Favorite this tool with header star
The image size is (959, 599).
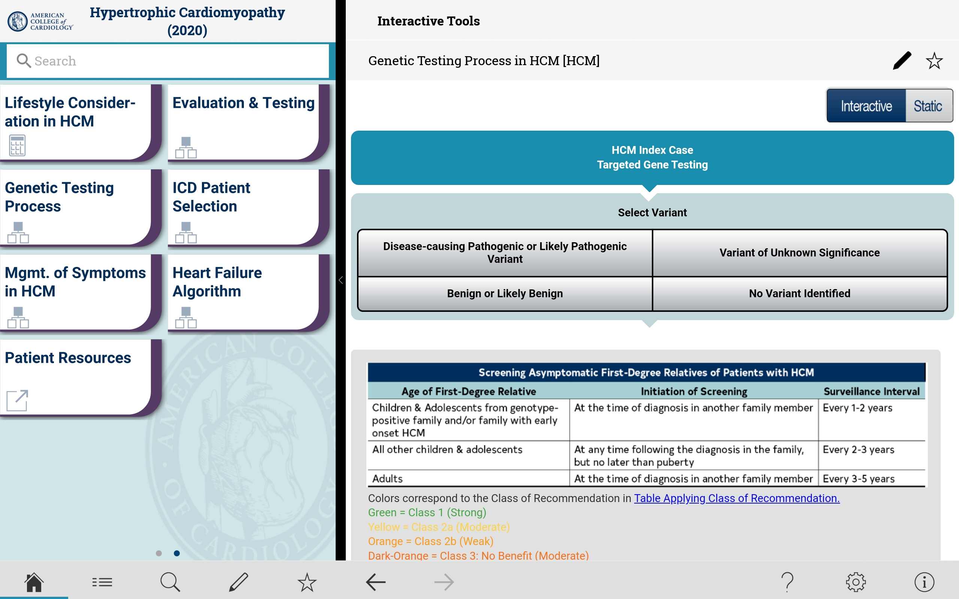coord(934,61)
